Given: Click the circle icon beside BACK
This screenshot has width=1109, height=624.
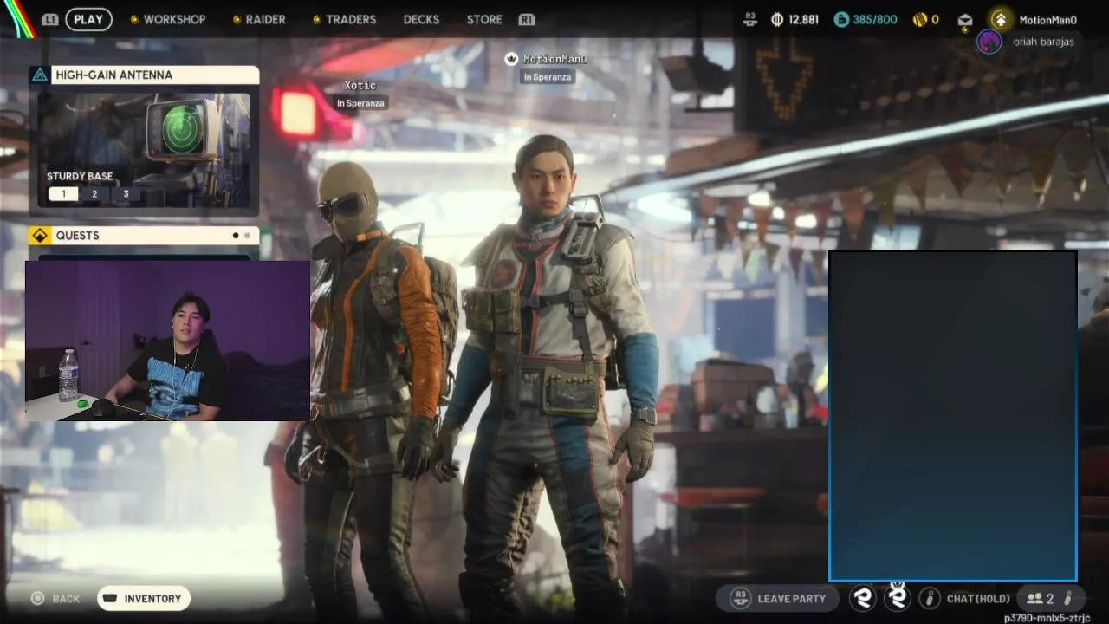Looking at the screenshot, I should point(37,598).
